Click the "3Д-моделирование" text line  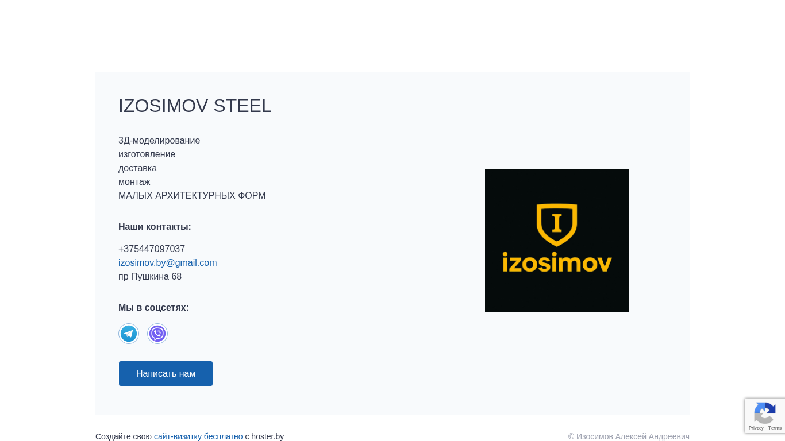click(x=159, y=141)
